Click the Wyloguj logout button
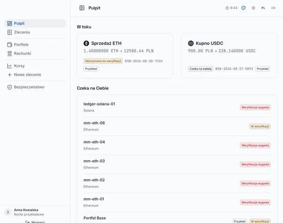 35,222
